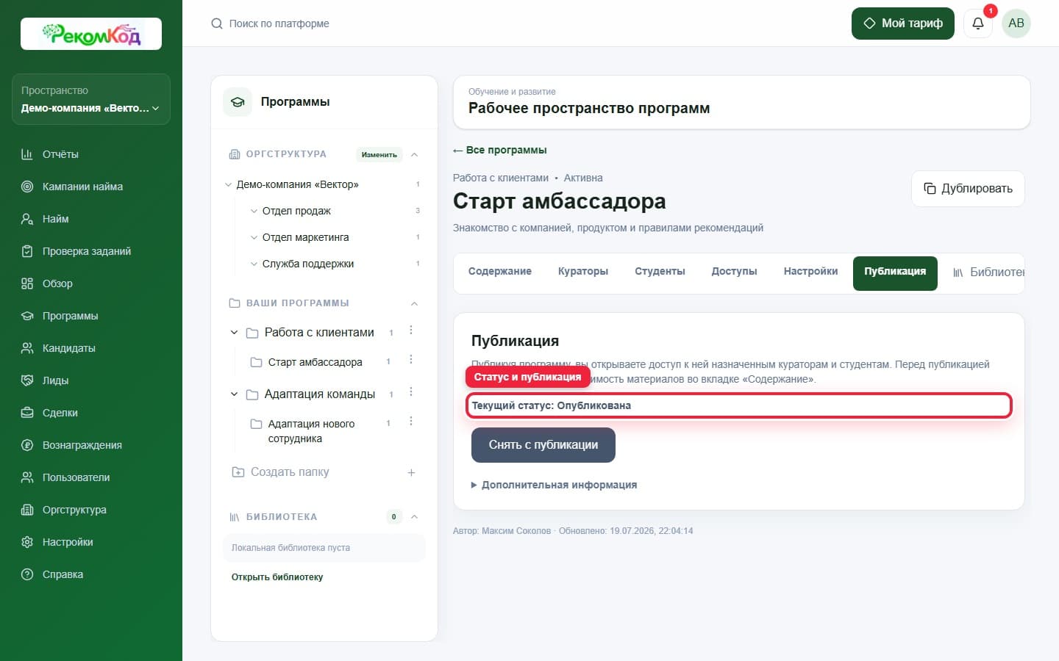Open the Библиотека tab

[x=988, y=272]
